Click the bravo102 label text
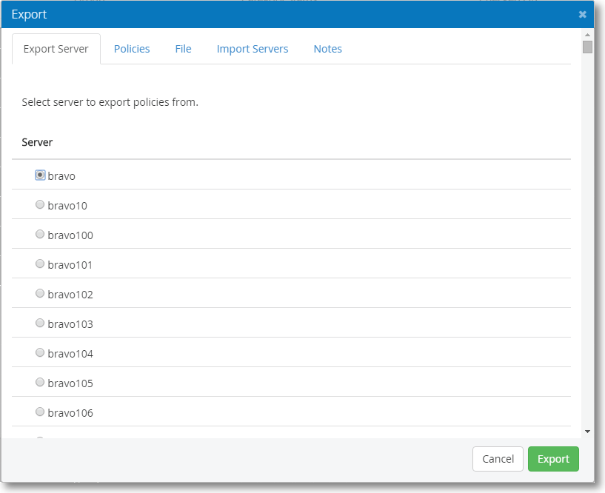605x493 pixels. click(70, 295)
